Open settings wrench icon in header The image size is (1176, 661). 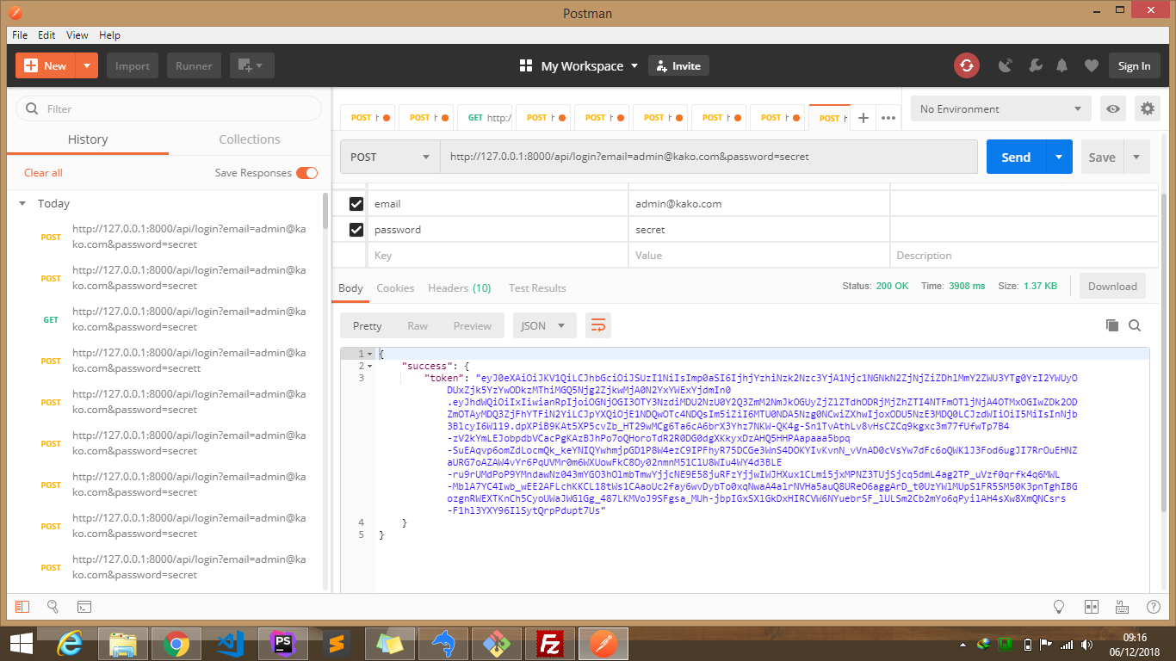tap(1036, 65)
